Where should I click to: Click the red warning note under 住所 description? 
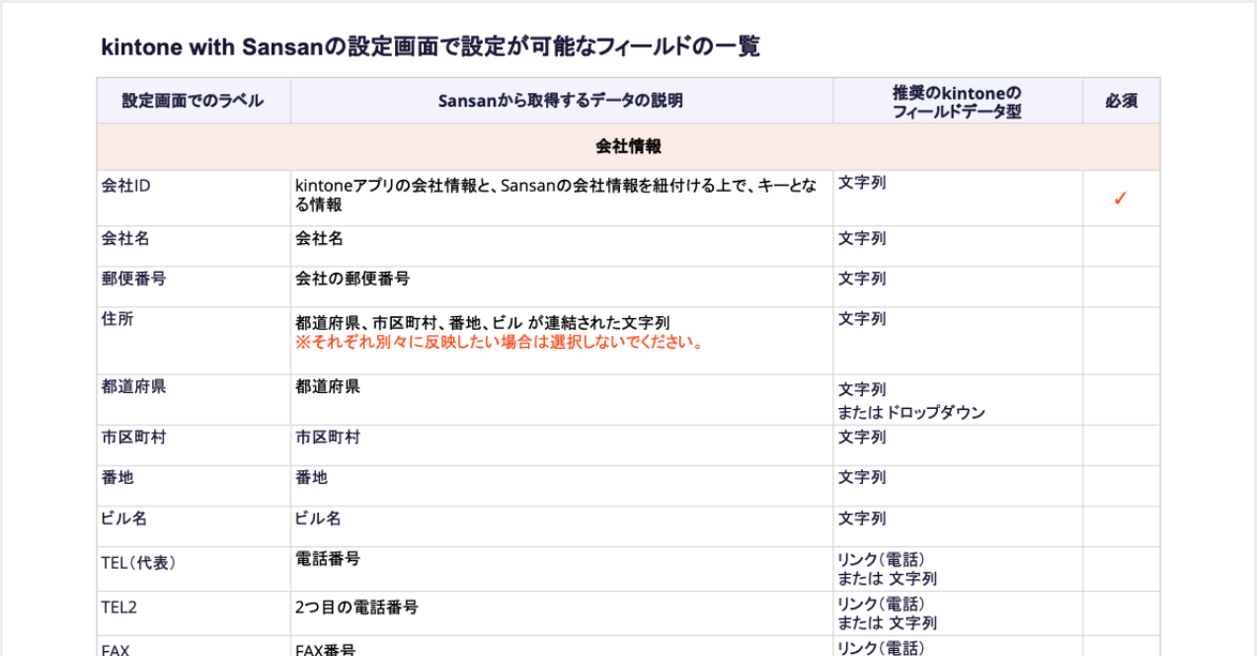pos(499,343)
